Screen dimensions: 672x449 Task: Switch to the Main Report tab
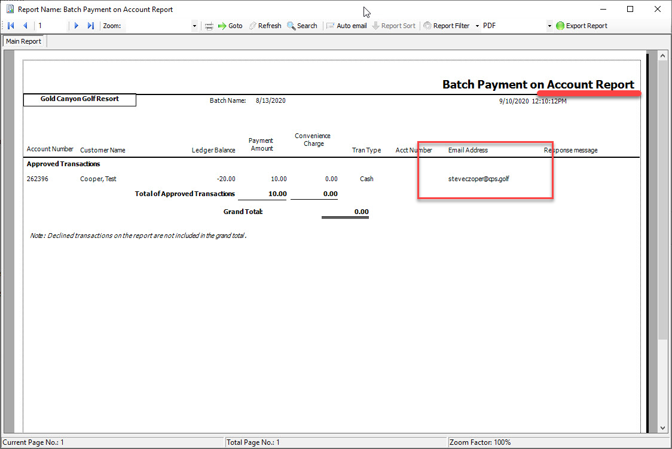tap(23, 41)
